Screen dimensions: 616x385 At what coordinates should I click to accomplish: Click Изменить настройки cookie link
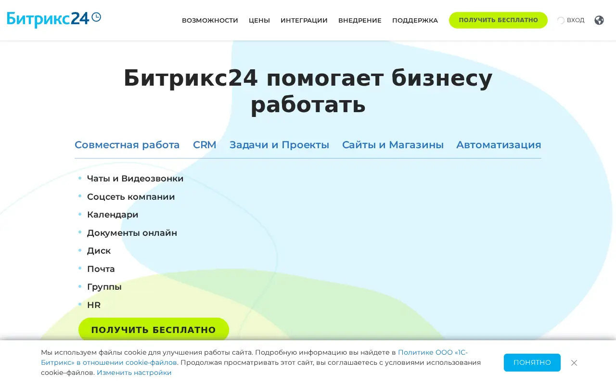(134, 372)
